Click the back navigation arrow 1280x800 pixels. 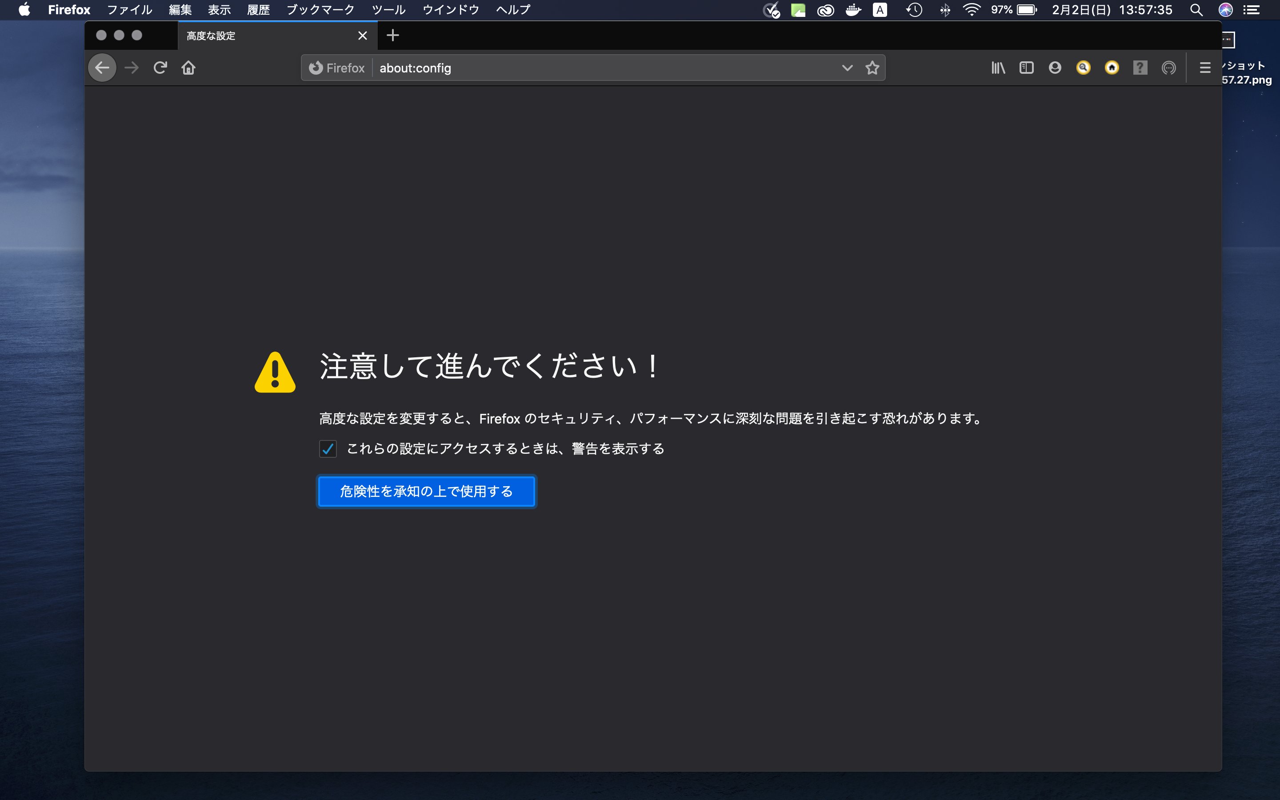click(x=102, y=68)
